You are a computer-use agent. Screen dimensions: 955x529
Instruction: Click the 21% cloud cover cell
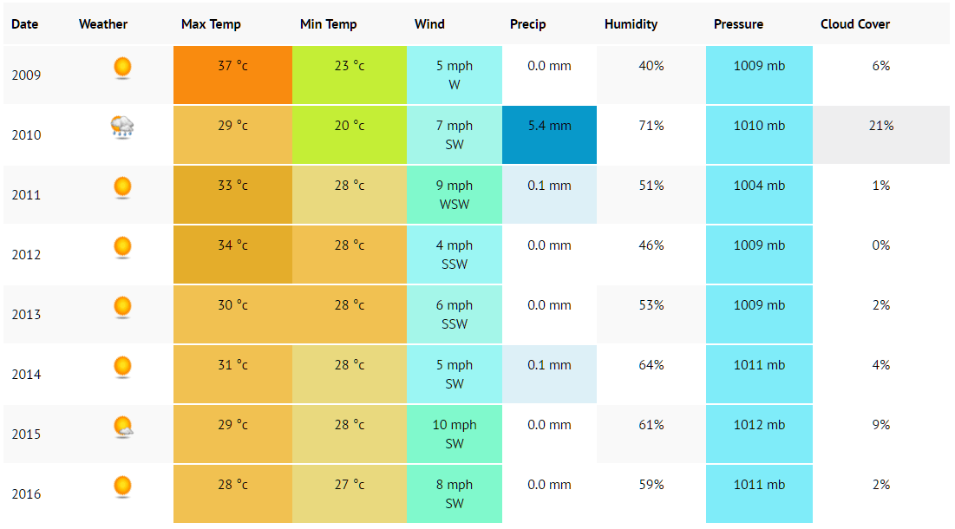(880, 135)
